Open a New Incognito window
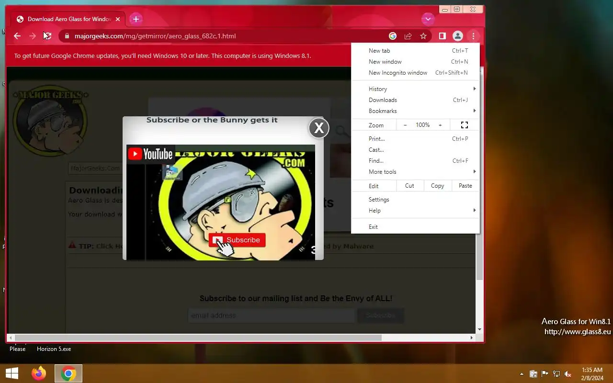This screenshot has width=613, height=383. pyautogui.click(x=415, y=73)
